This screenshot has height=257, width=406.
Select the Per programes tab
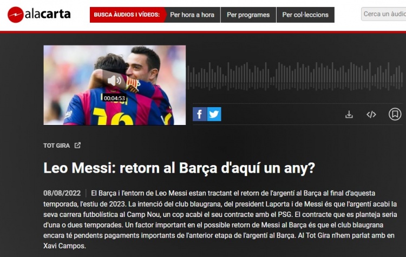(248, 15)
